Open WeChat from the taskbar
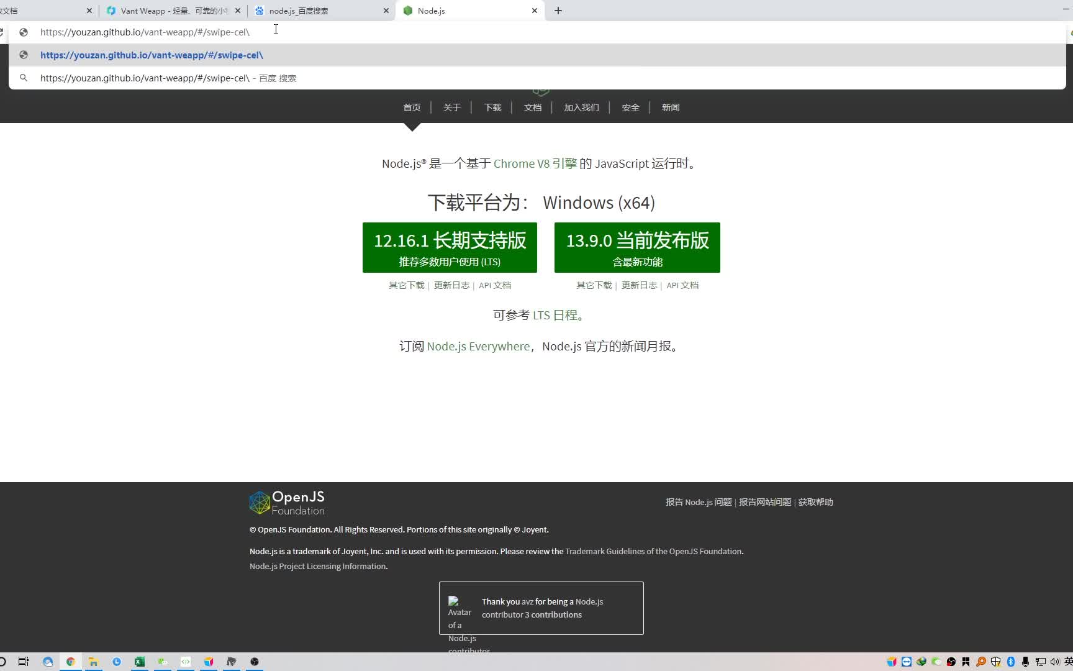This screenshot has width=1073, height=671. click(162, 662)
